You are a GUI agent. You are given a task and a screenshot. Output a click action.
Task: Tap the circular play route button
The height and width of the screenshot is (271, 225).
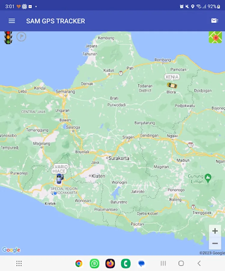(x=21, y=37)
